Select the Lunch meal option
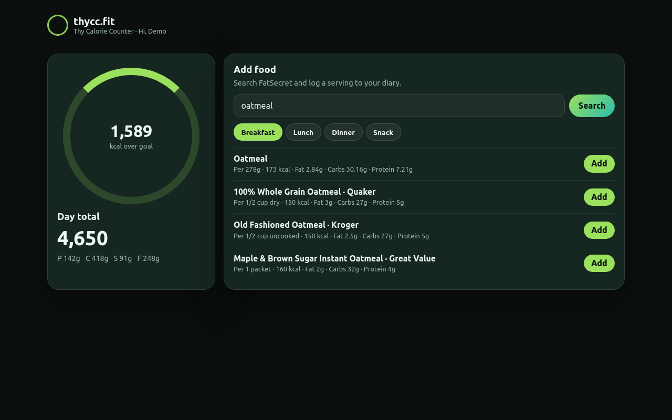The image size is (672, 420). point(303,132)
